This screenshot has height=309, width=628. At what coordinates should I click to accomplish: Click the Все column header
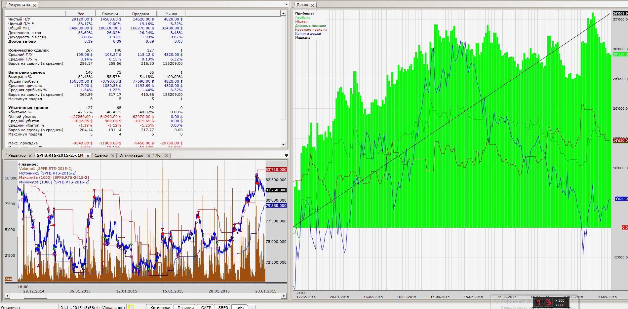81,14
